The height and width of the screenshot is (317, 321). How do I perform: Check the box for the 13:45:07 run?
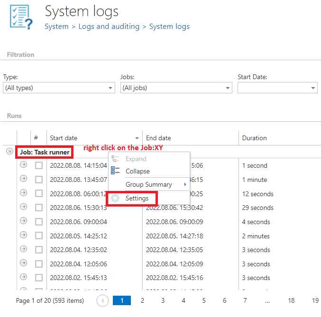39,180
